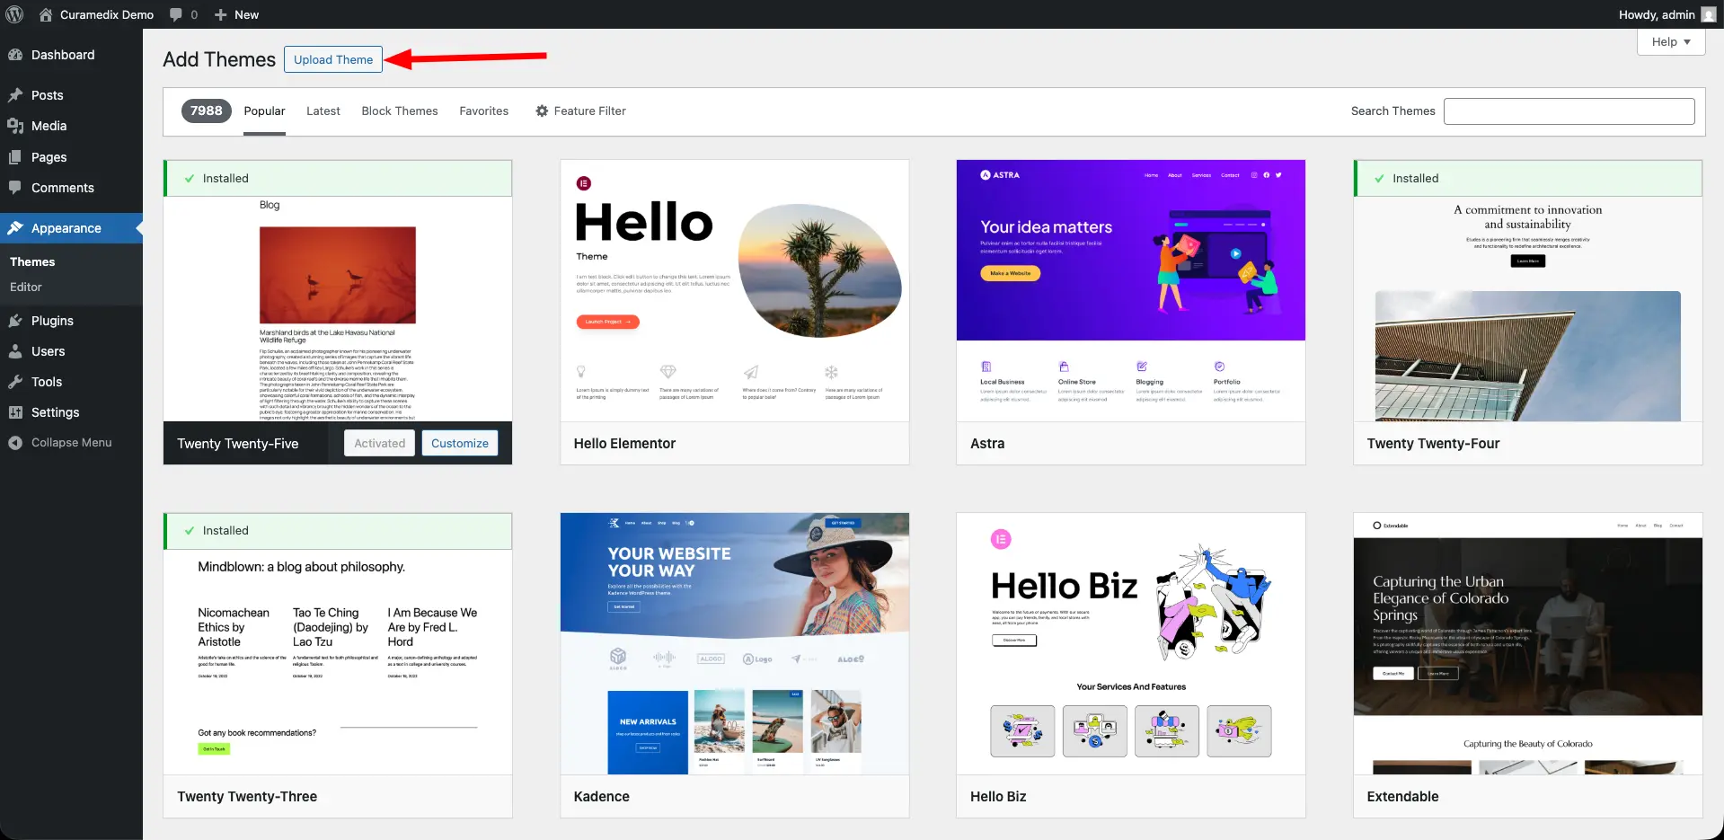Image resolution: width=1724 pixels, height=840 pixels.
Task: Open the WordPress logo menu
Action: pos(14,14)
